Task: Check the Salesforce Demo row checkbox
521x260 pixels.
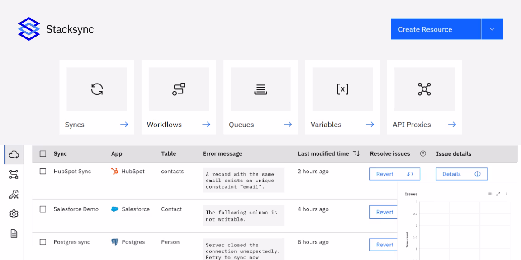Action: [43, 209]
